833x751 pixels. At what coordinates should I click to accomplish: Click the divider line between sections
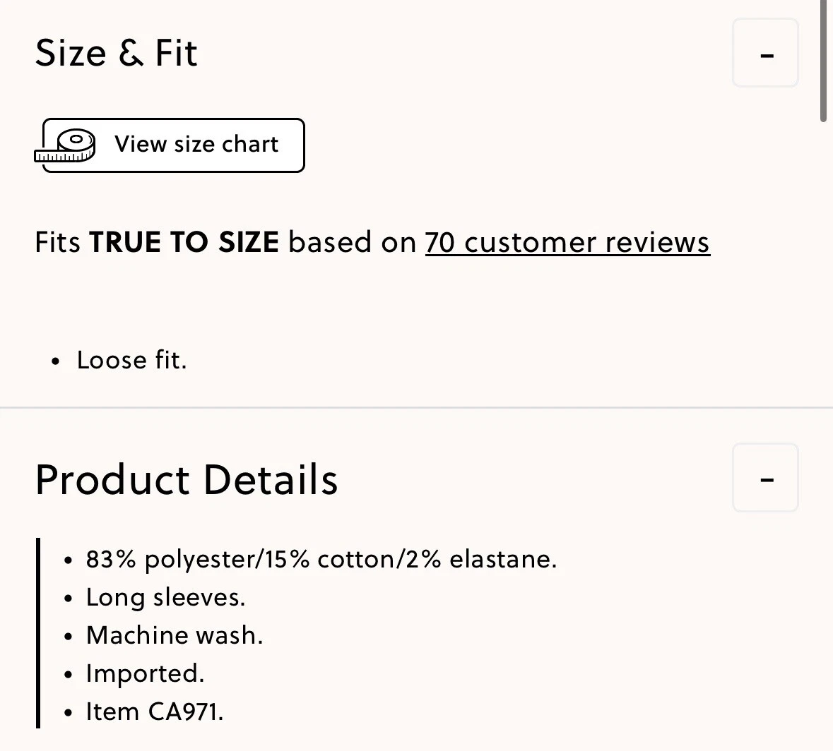pyautogui.click(x=416, y=407)
